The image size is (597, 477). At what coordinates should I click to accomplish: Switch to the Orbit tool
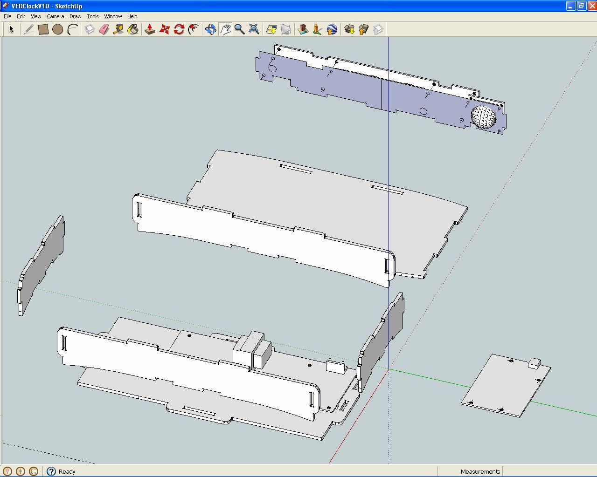pos(210,29)
